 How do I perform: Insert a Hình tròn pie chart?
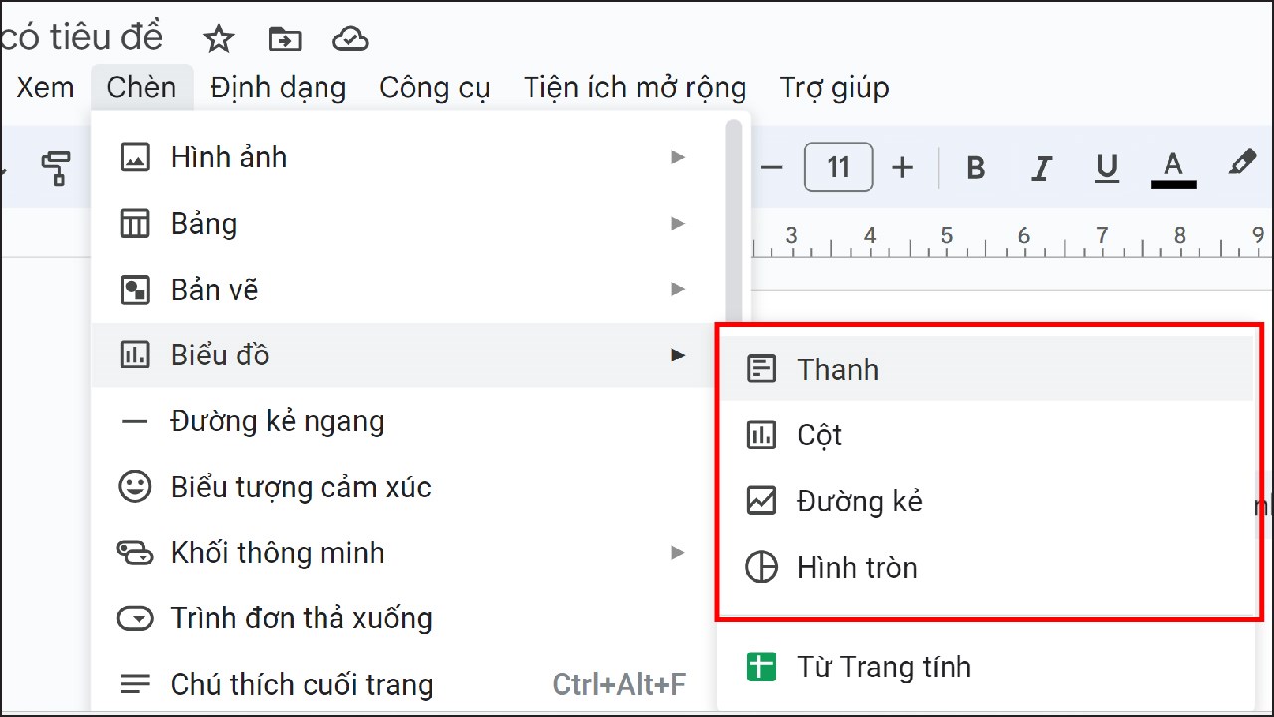985,567
